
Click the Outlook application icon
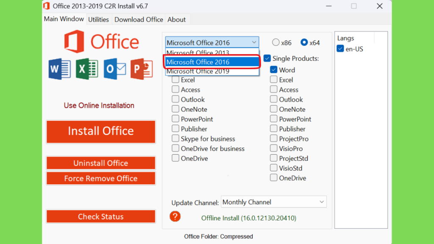[x=115, y=69]
